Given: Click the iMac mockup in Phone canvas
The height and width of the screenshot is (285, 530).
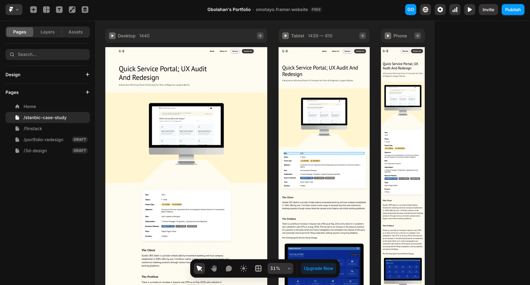Looking at the screenshot, I should point(403,100).
